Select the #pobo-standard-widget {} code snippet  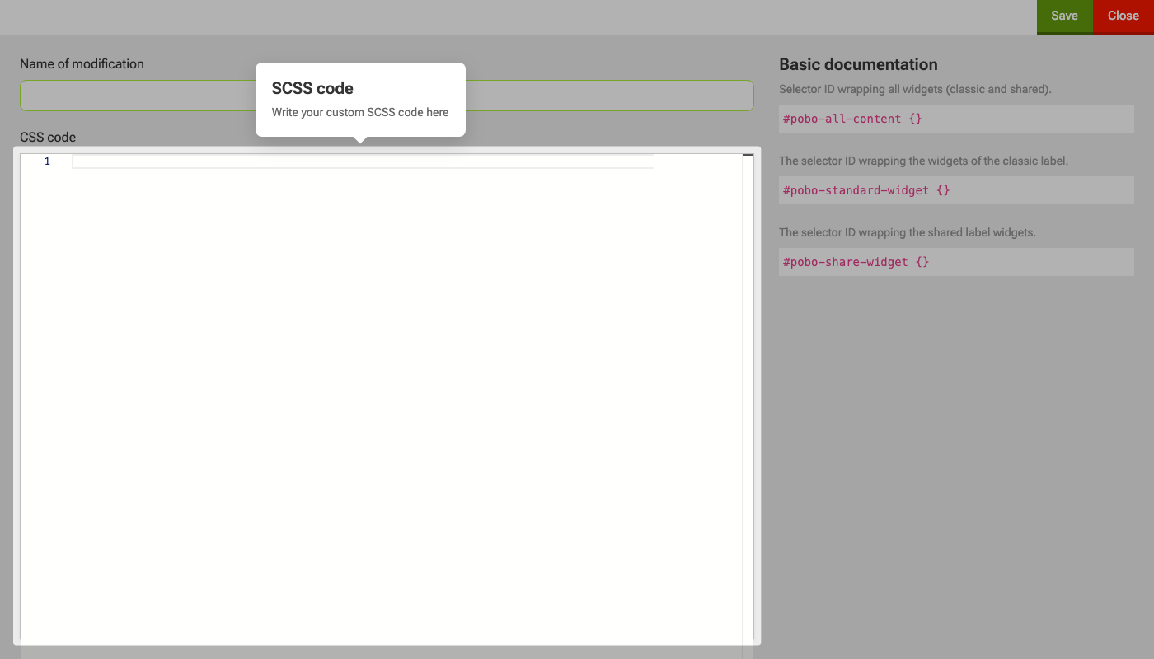956,190
